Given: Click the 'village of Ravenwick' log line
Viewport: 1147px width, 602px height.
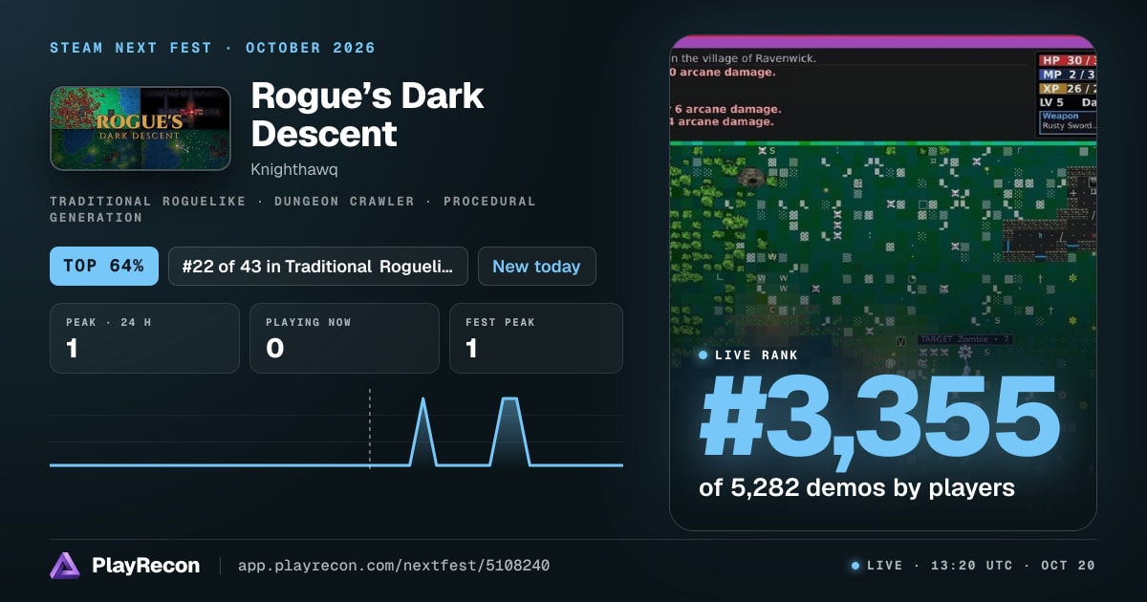Looking at the screenshot, I should coord(745,58).
